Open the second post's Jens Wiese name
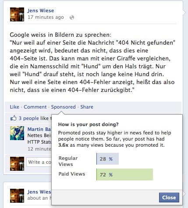This screenshot has width=188, height=208. tap(39, 192)
